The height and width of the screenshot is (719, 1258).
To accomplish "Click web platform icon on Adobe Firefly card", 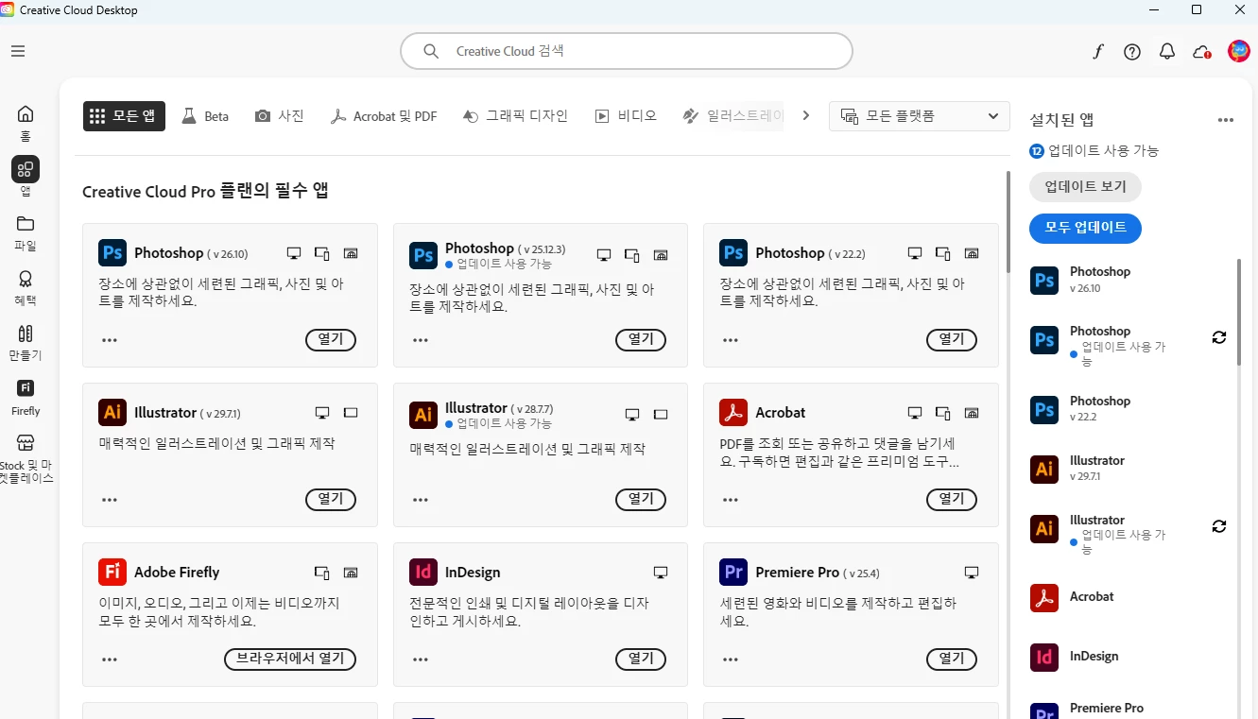I will (x=351, y=573).
